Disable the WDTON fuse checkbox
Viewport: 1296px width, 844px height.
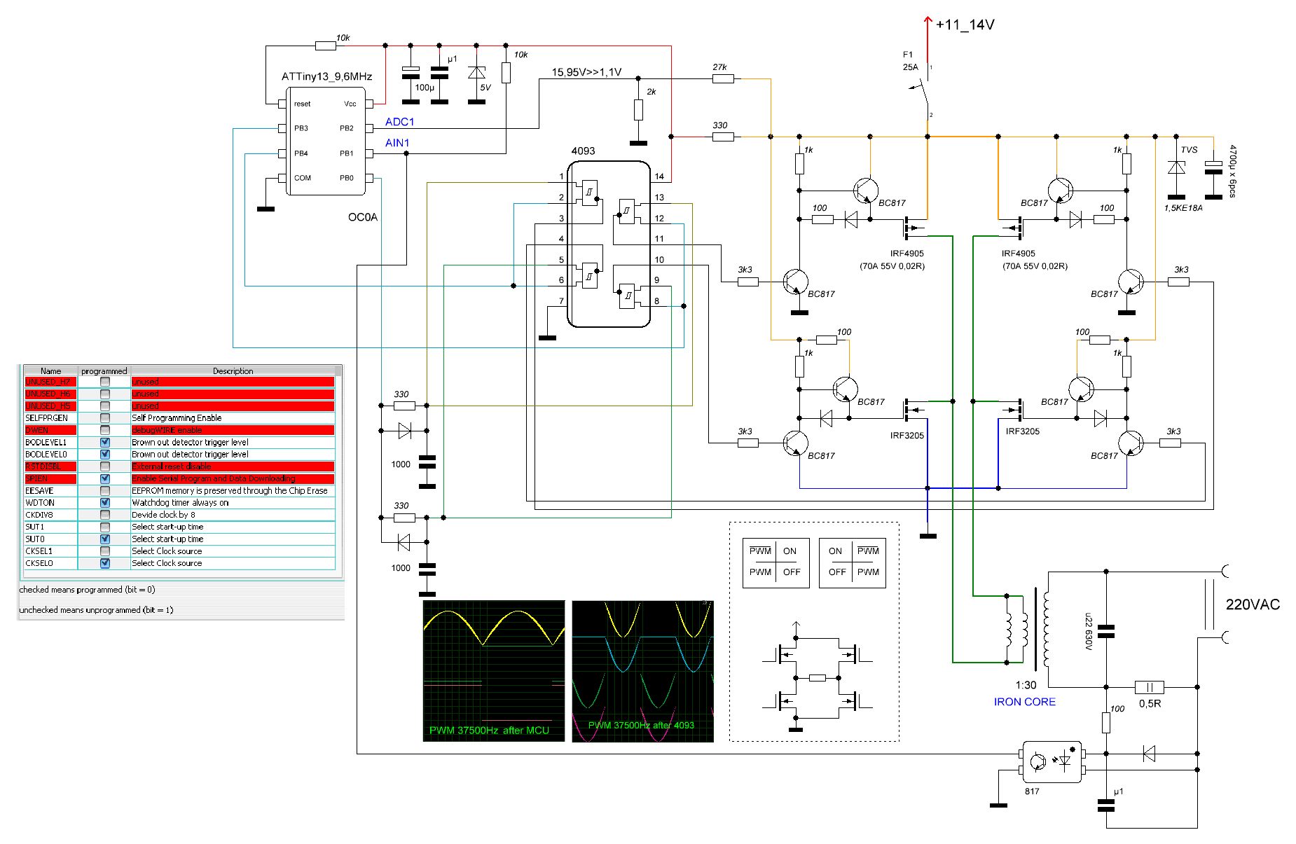tap(105, 502)
